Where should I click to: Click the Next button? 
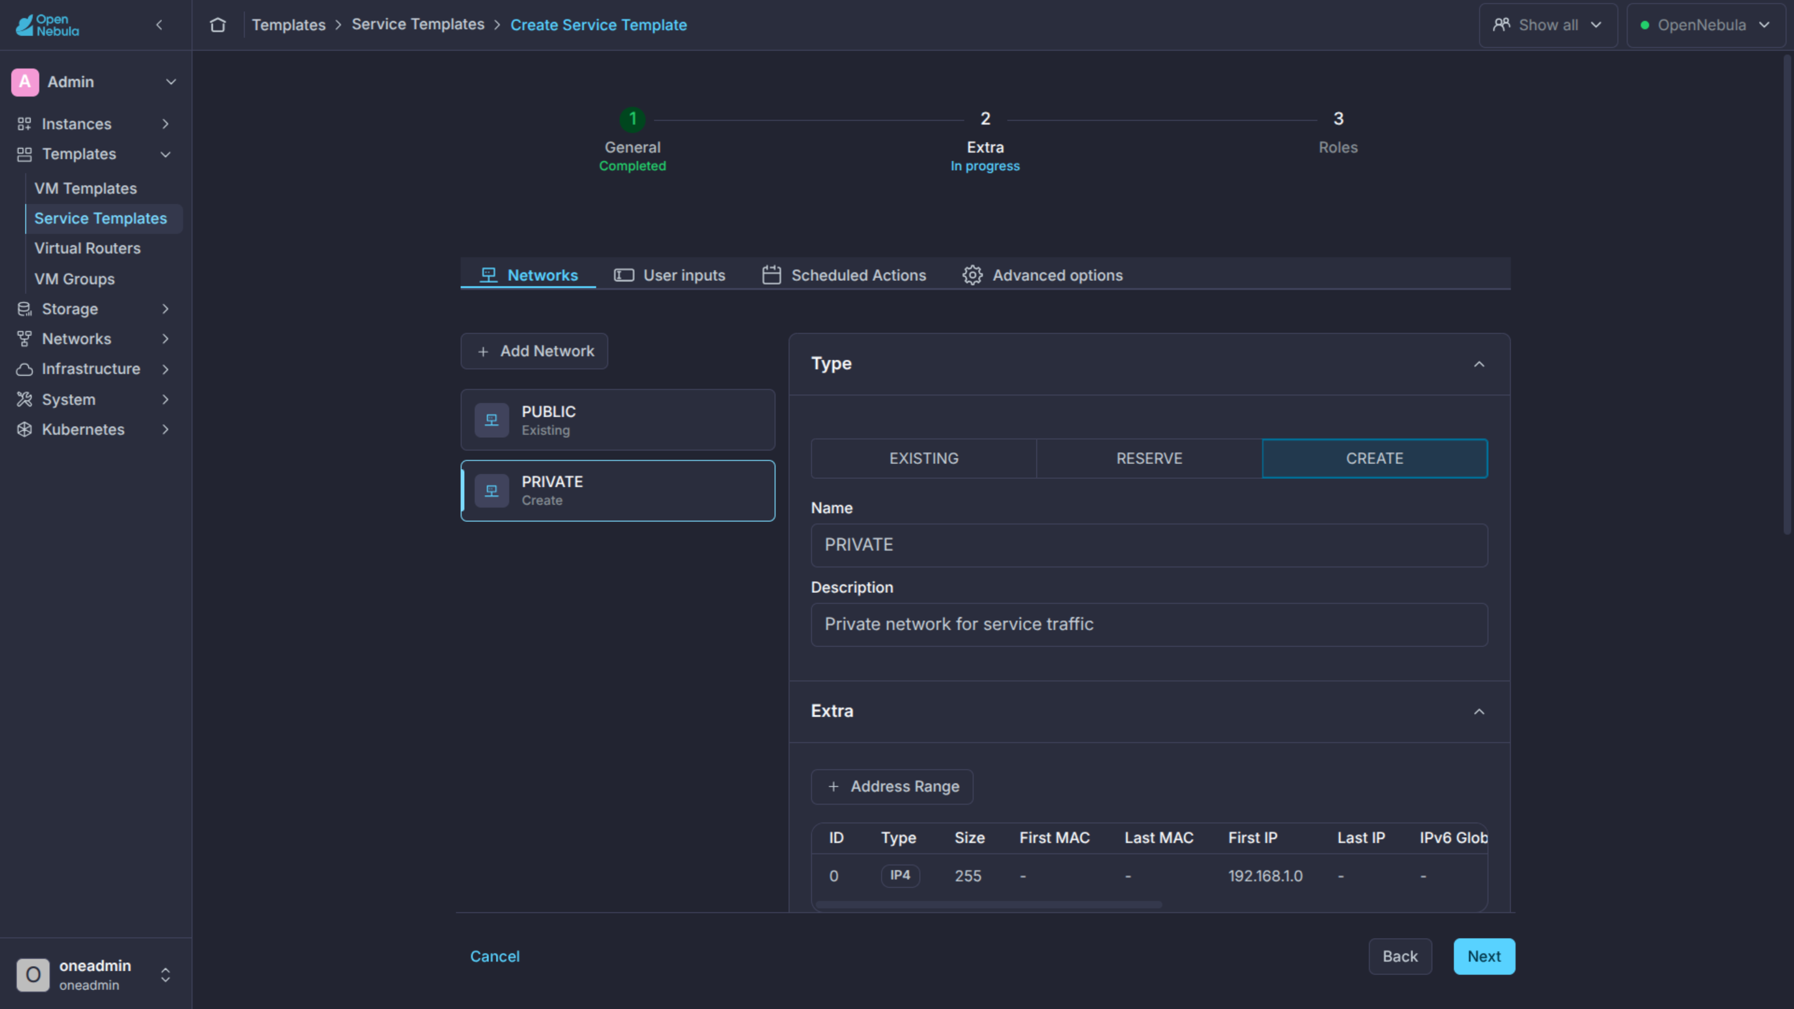1483,956
